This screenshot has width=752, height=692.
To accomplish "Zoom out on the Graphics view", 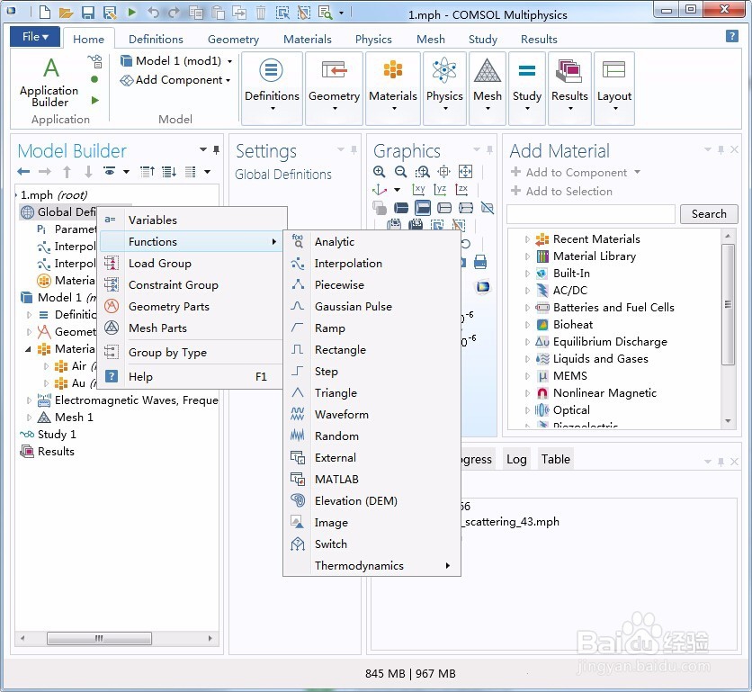I will click(400, 171).
